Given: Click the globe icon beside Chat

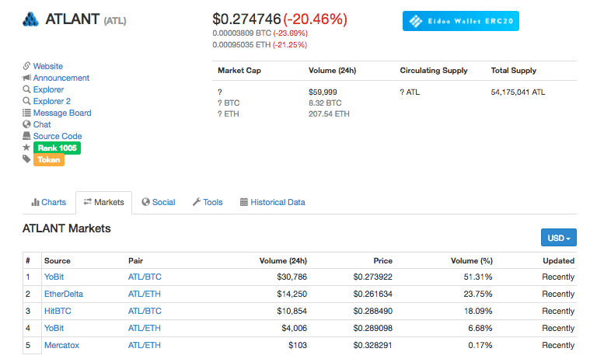Looking at the screenshot, I should (26, 124).
